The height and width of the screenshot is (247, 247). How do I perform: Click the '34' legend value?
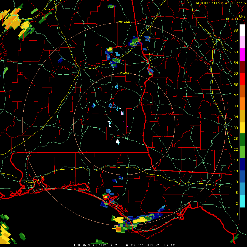[x=236, y=117]
